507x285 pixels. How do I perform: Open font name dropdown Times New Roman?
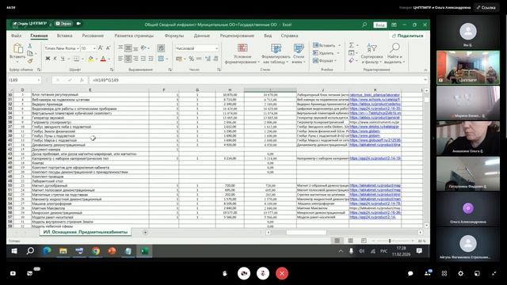point(78,48)
